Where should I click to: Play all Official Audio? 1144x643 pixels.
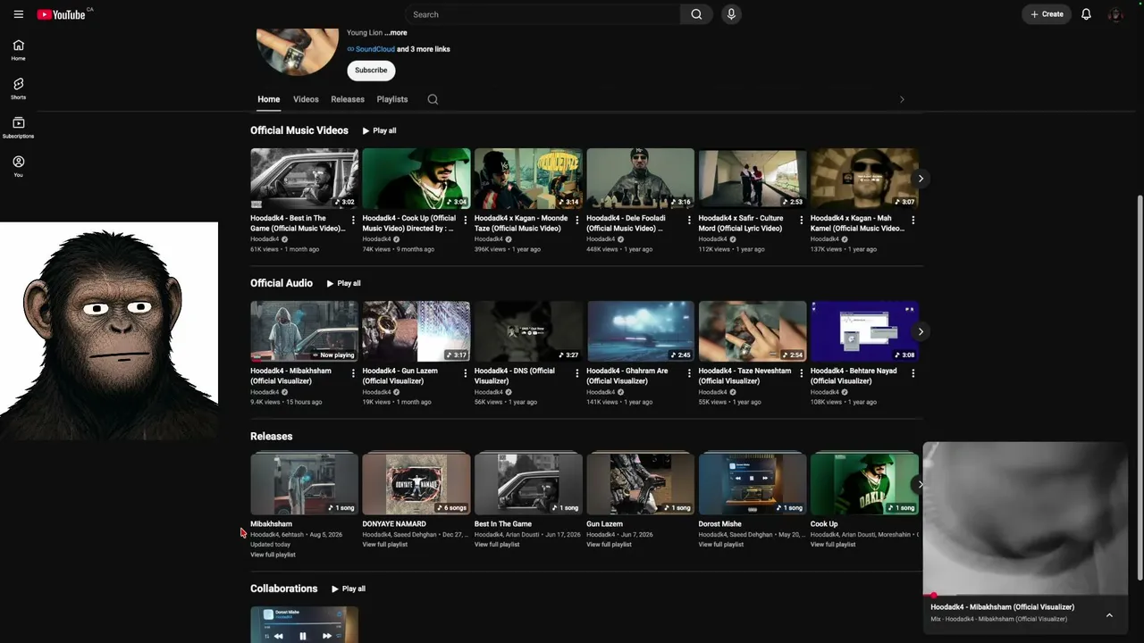344,283
